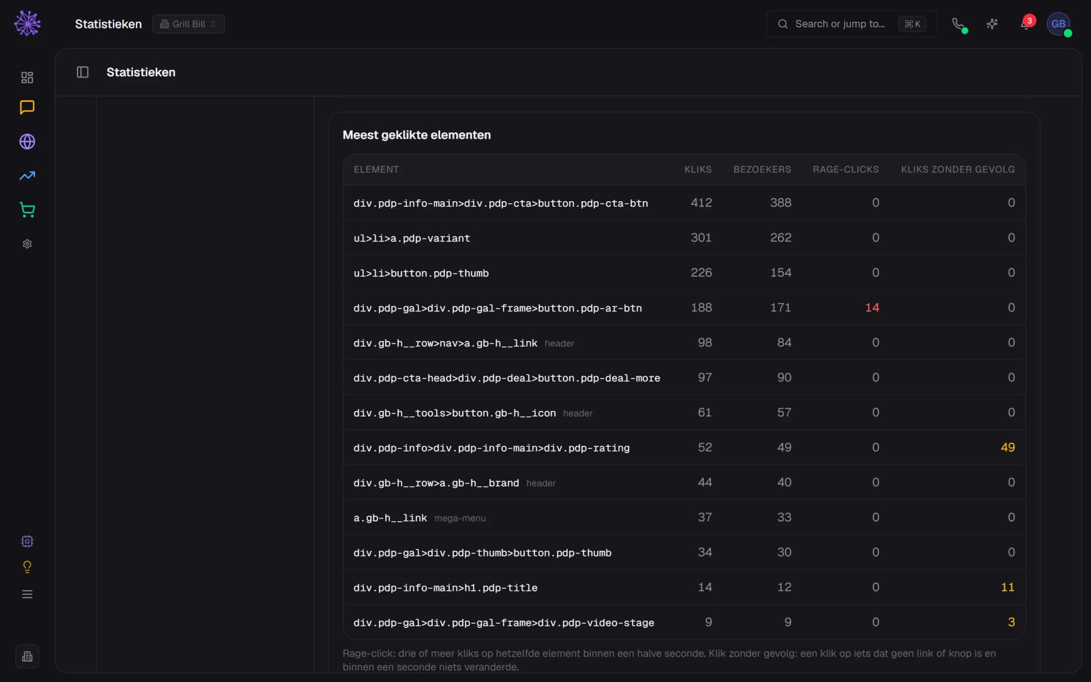Viewport: 1091px width, 682px height.
Task: Open the settings gear icon in the sidebar
Action: [27, 244]
